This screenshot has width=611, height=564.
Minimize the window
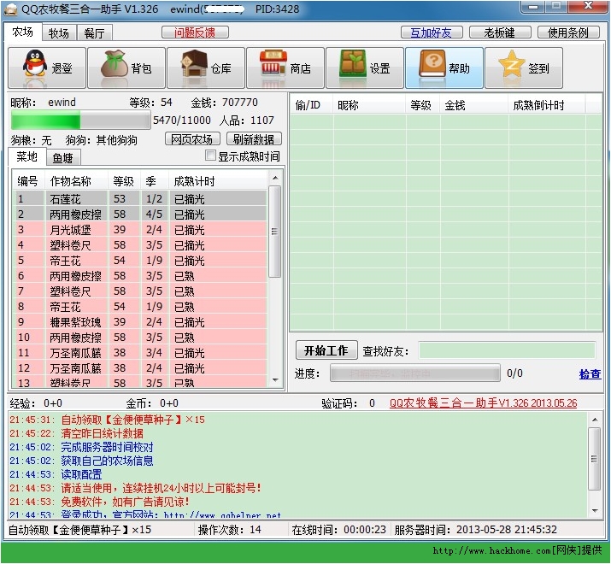point(533,7)
